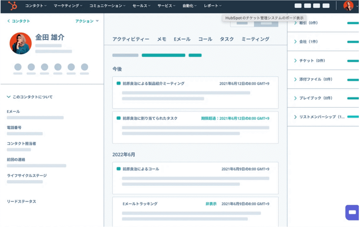Screen dimensions: 360x227
Task: Switch to the Eメール tab
Action: tap(182, 39)
